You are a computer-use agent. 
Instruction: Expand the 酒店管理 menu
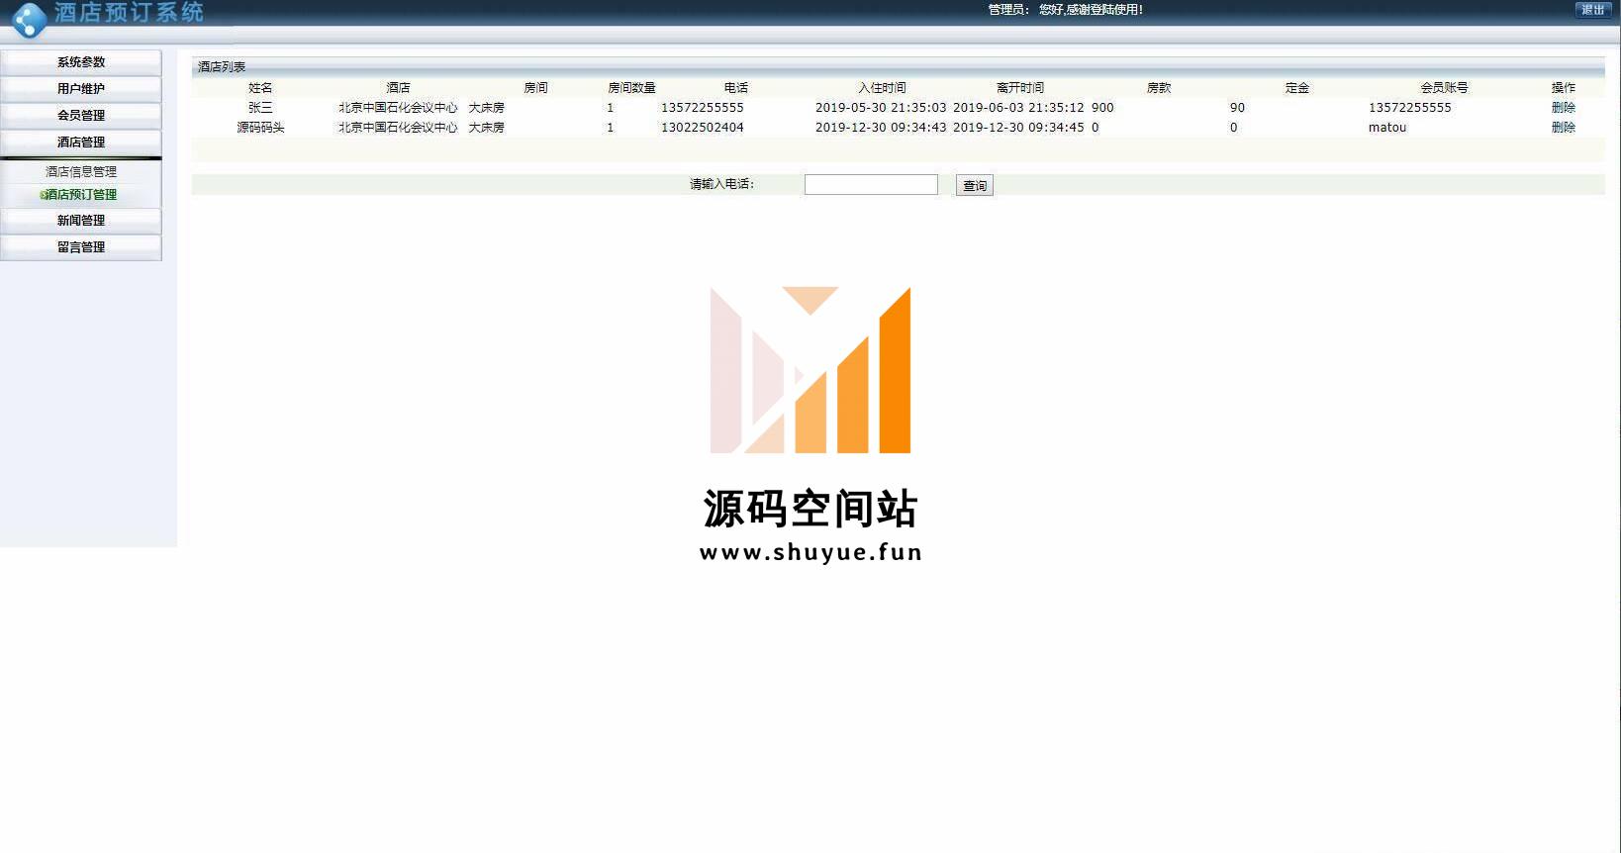coord(81,142)
